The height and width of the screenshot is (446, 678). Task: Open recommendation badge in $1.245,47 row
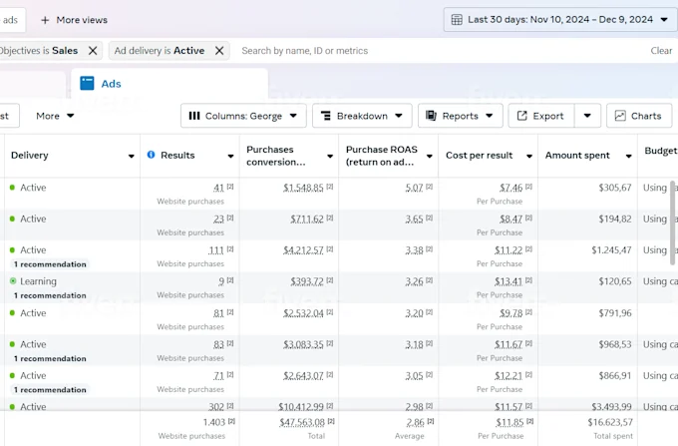[x=50, y=264]
